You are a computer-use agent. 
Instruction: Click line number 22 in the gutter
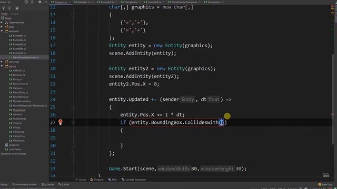click(53, 84)
